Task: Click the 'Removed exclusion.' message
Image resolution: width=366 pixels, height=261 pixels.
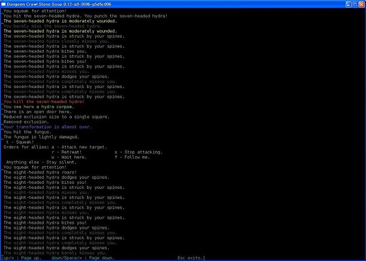Action: 26,122
